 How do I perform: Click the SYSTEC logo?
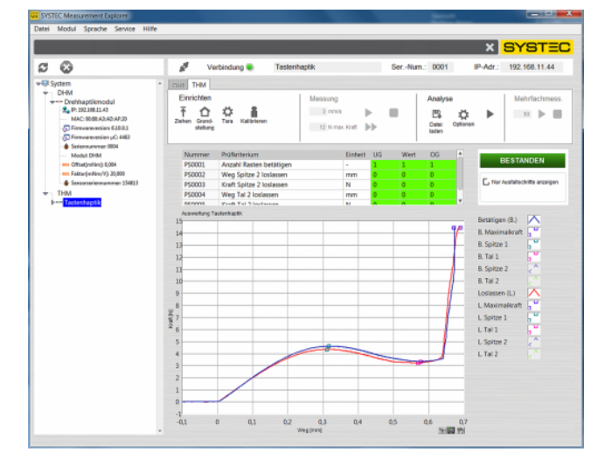click(537, 47)
